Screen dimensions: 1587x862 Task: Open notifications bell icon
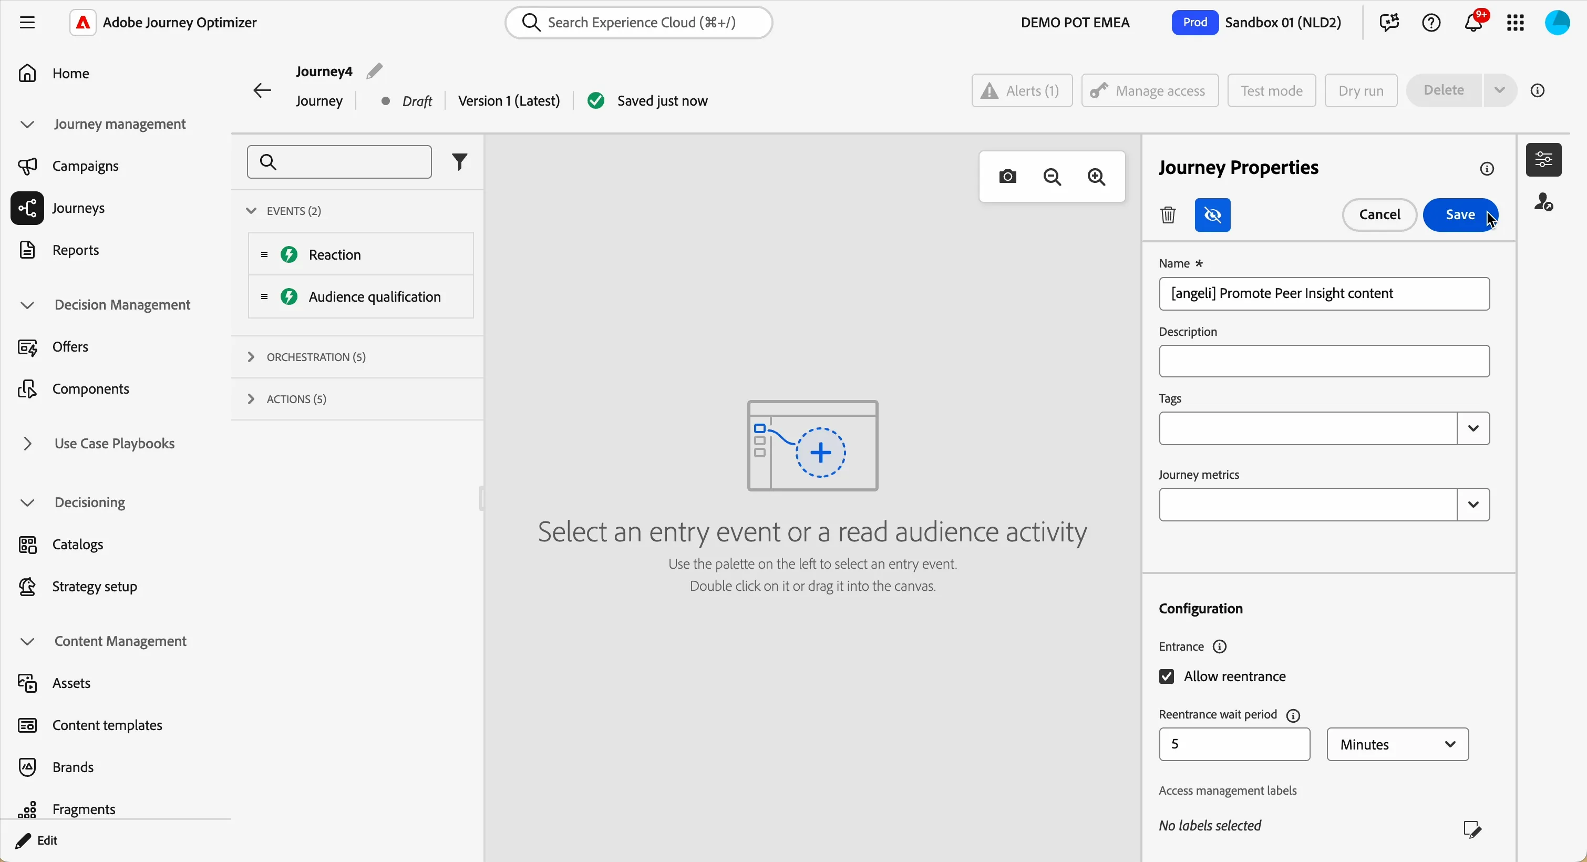pos(1473,23)
